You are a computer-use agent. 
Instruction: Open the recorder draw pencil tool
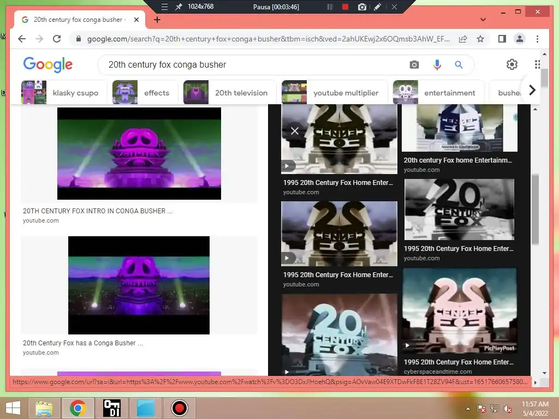378,7
